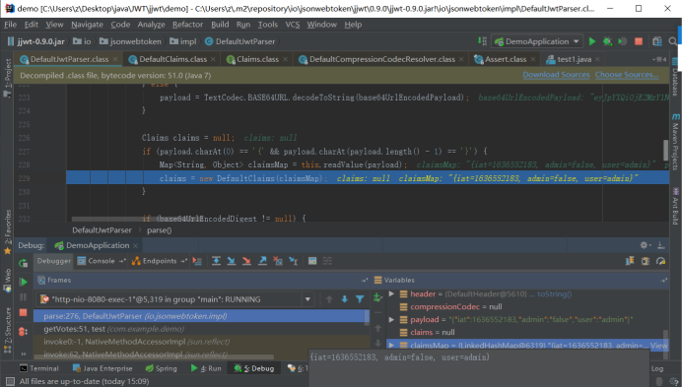
Task: Open debug panel settings gear
Action: pos(645,245)
